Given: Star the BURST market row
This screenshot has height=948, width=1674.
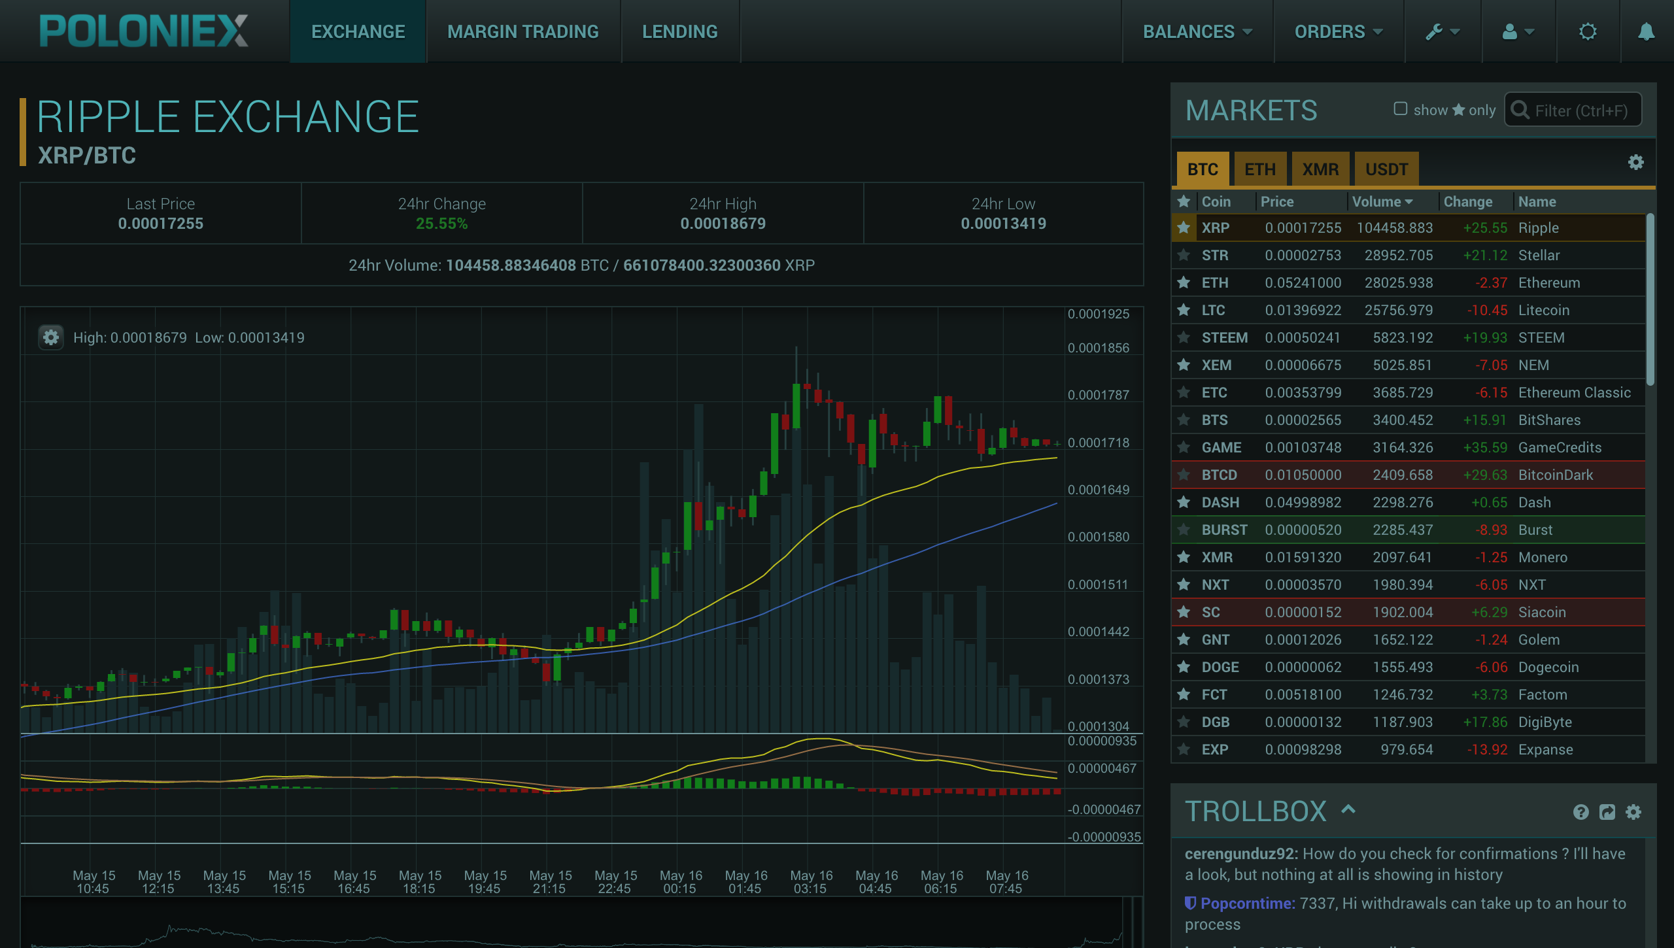Looking at the screenshot, I should coord(1184,530).
